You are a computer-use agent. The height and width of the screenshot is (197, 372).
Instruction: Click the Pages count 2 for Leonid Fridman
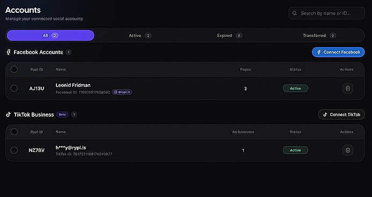[x=245, y=89]
